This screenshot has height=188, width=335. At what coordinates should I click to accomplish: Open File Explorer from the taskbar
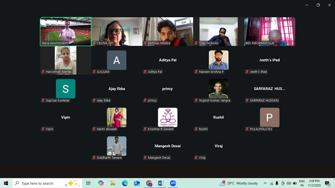click(113, 183)
